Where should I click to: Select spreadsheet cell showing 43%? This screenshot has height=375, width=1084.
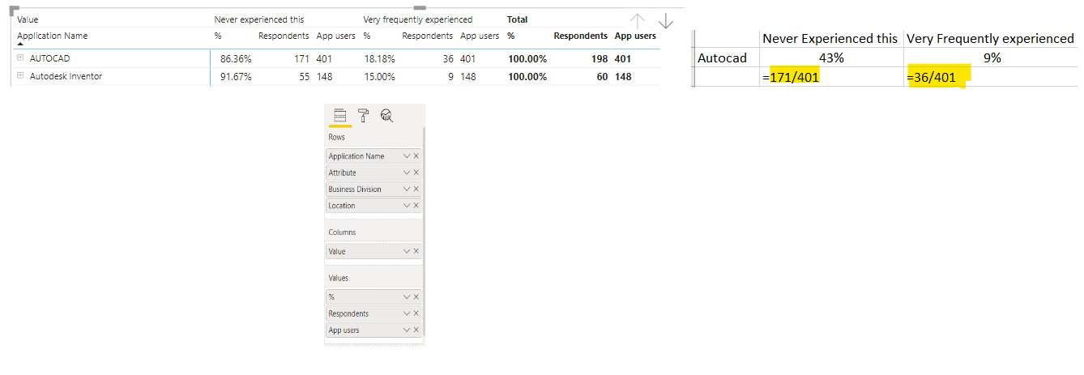coord(832,58)
